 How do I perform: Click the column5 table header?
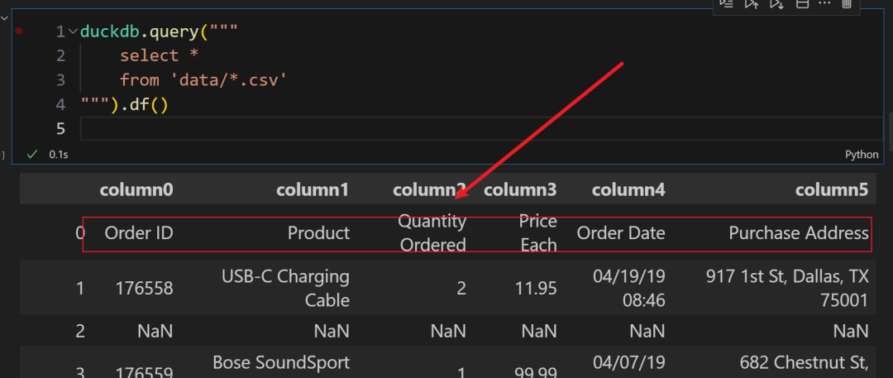(x=831, y=190)
